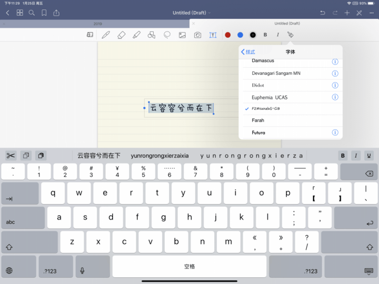Tap the abc caps lock key
Image resolution: width=379 pixels, height=284 pixels.
[23, 217]
